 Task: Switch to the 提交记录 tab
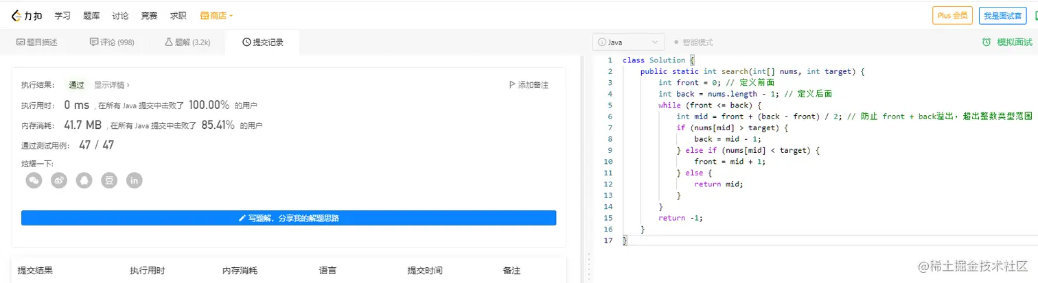pyautogui.click(x=263, y=42)
